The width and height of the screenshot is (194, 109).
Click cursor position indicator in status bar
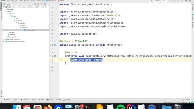tap(168, 102)
